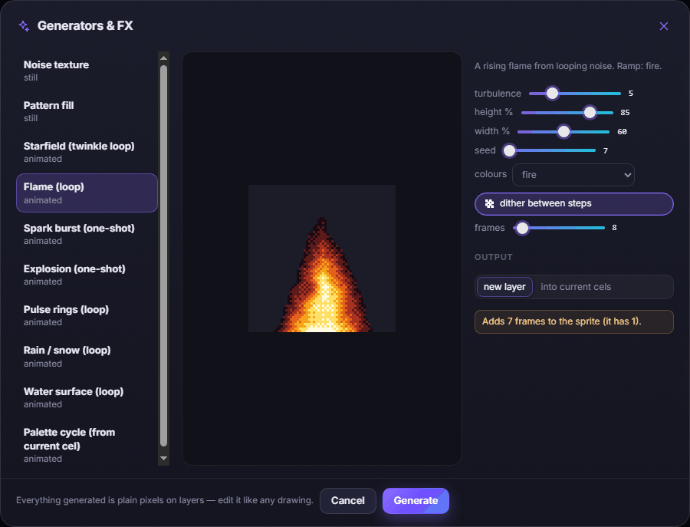Click the Generate button
Screen dimensions: 690x527
[416, 501]
